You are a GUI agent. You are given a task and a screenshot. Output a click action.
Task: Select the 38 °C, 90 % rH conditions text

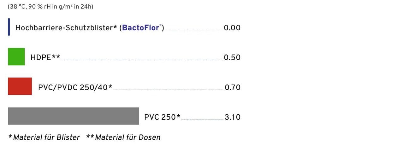50,7
